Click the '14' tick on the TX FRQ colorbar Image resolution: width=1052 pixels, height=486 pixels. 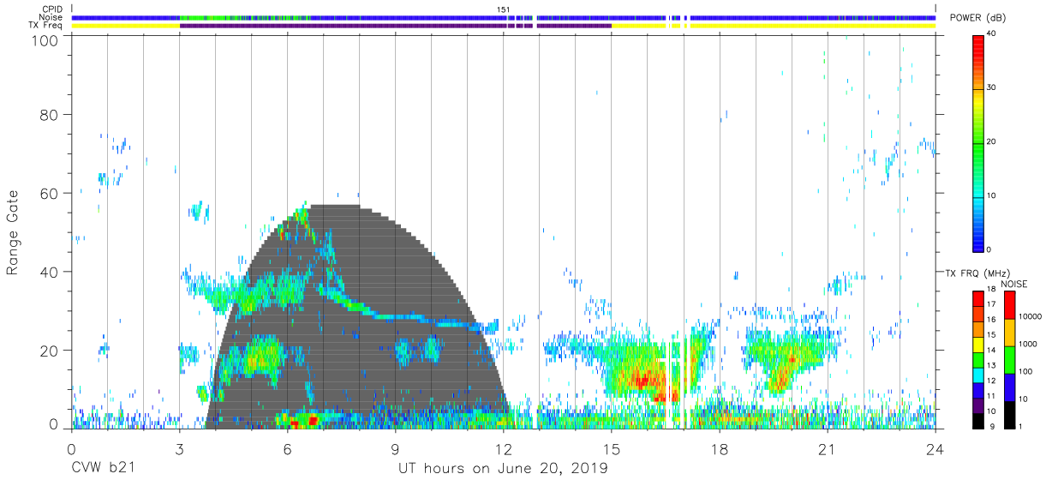click(x=991, y=350)
